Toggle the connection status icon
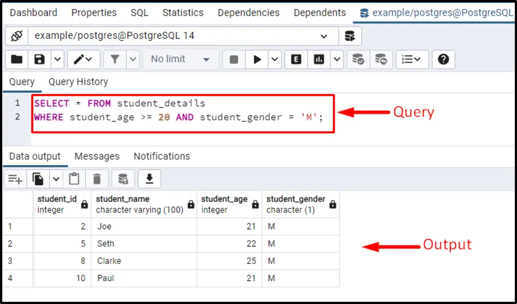 pos(17,36)
